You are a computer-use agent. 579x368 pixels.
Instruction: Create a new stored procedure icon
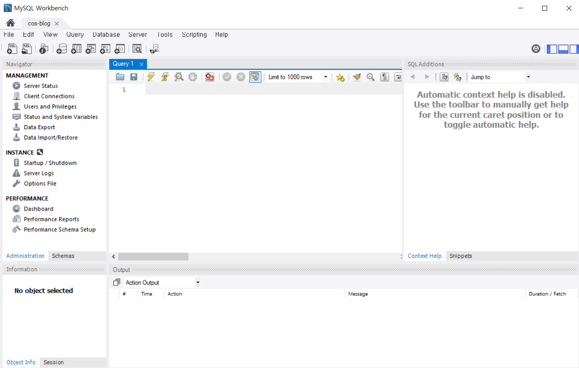tap(105, 49)
